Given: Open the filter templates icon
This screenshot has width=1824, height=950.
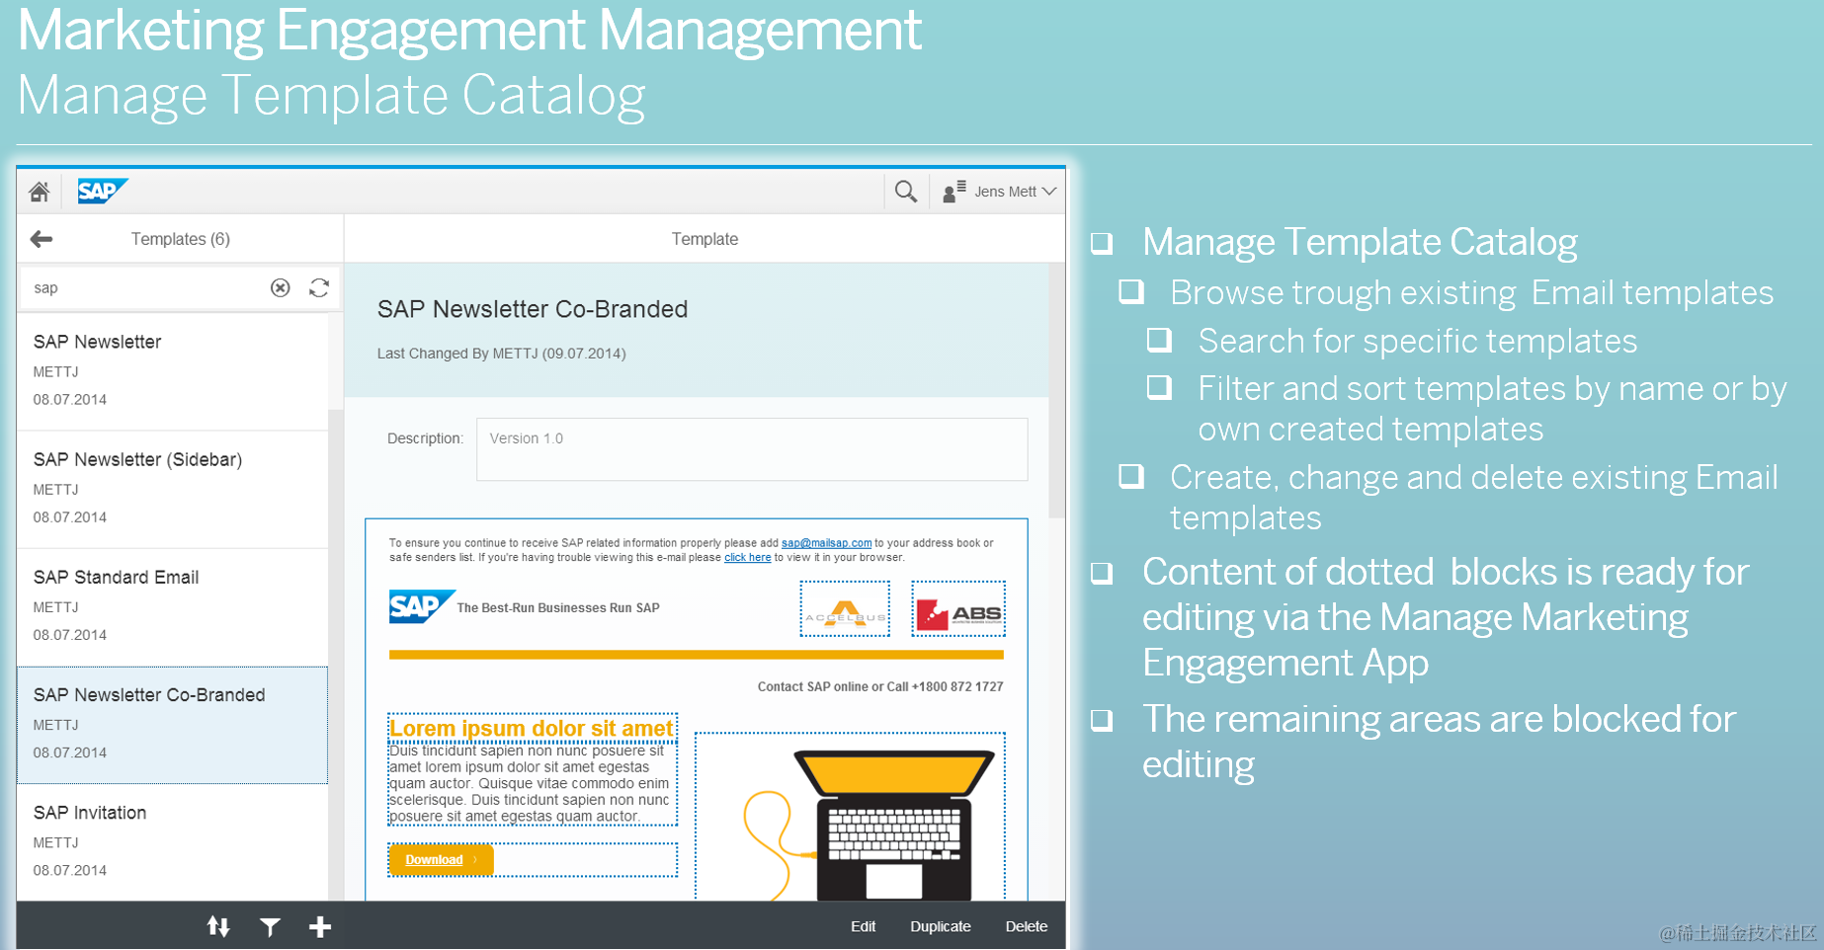Looking at the screenshot, I should click(270, 926).
